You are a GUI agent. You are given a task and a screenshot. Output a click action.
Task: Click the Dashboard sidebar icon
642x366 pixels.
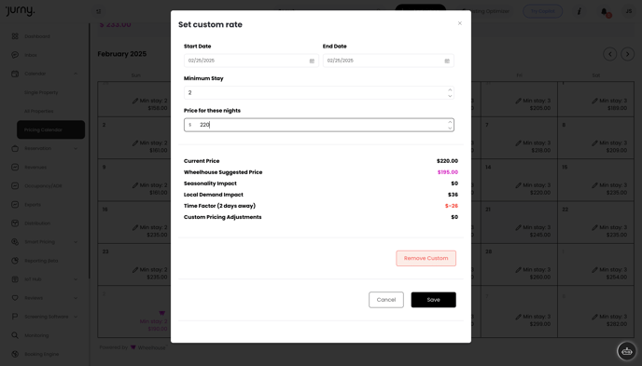click(15, 36)
